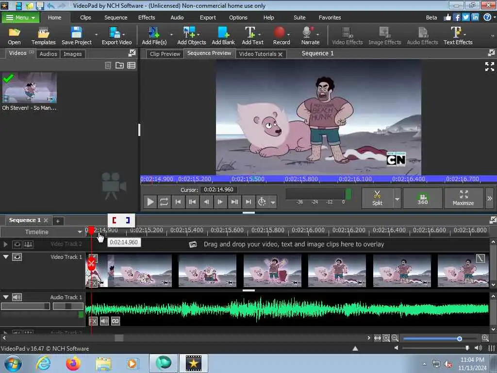Click the red scissors split marker on timeline

pos(92,264)
